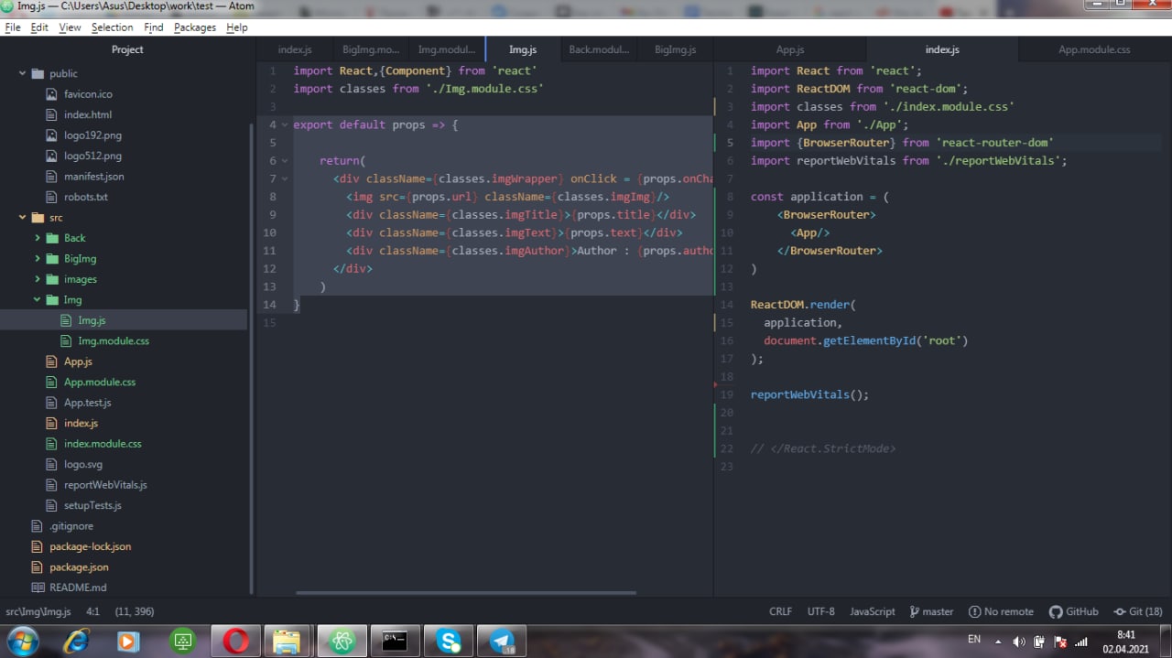Open Telegram from the taskbar
1172x658 pixels.
(x=502, y=641)
